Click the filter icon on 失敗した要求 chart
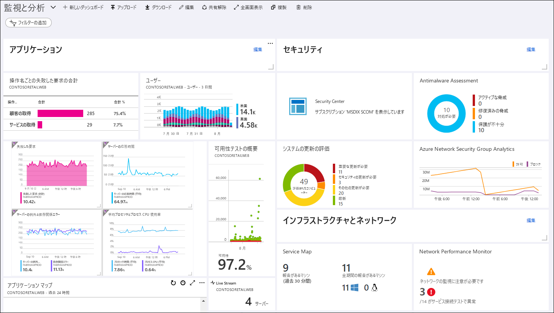This screenshot has height=313, width=554. click(14, 144)
